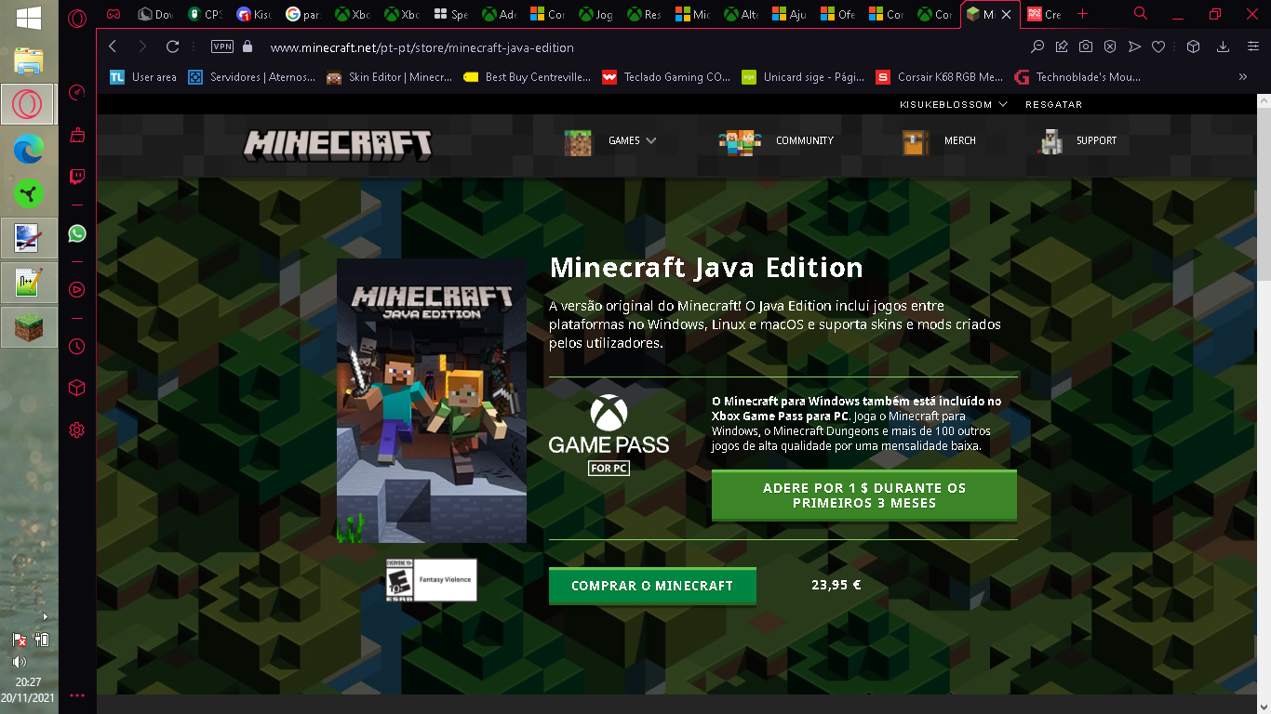This screenshot has width=1271, height=714.
Task: Open the Twitch panel in sidebar
Action: coord(77,176)
